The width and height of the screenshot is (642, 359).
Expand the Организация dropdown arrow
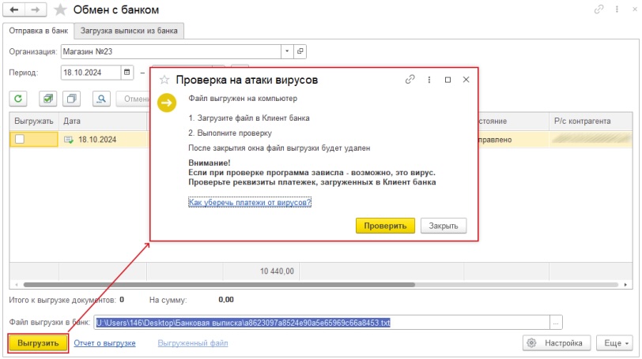(x=287, y=51)
